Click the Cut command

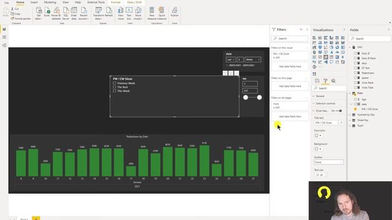(x=15, y=9)
